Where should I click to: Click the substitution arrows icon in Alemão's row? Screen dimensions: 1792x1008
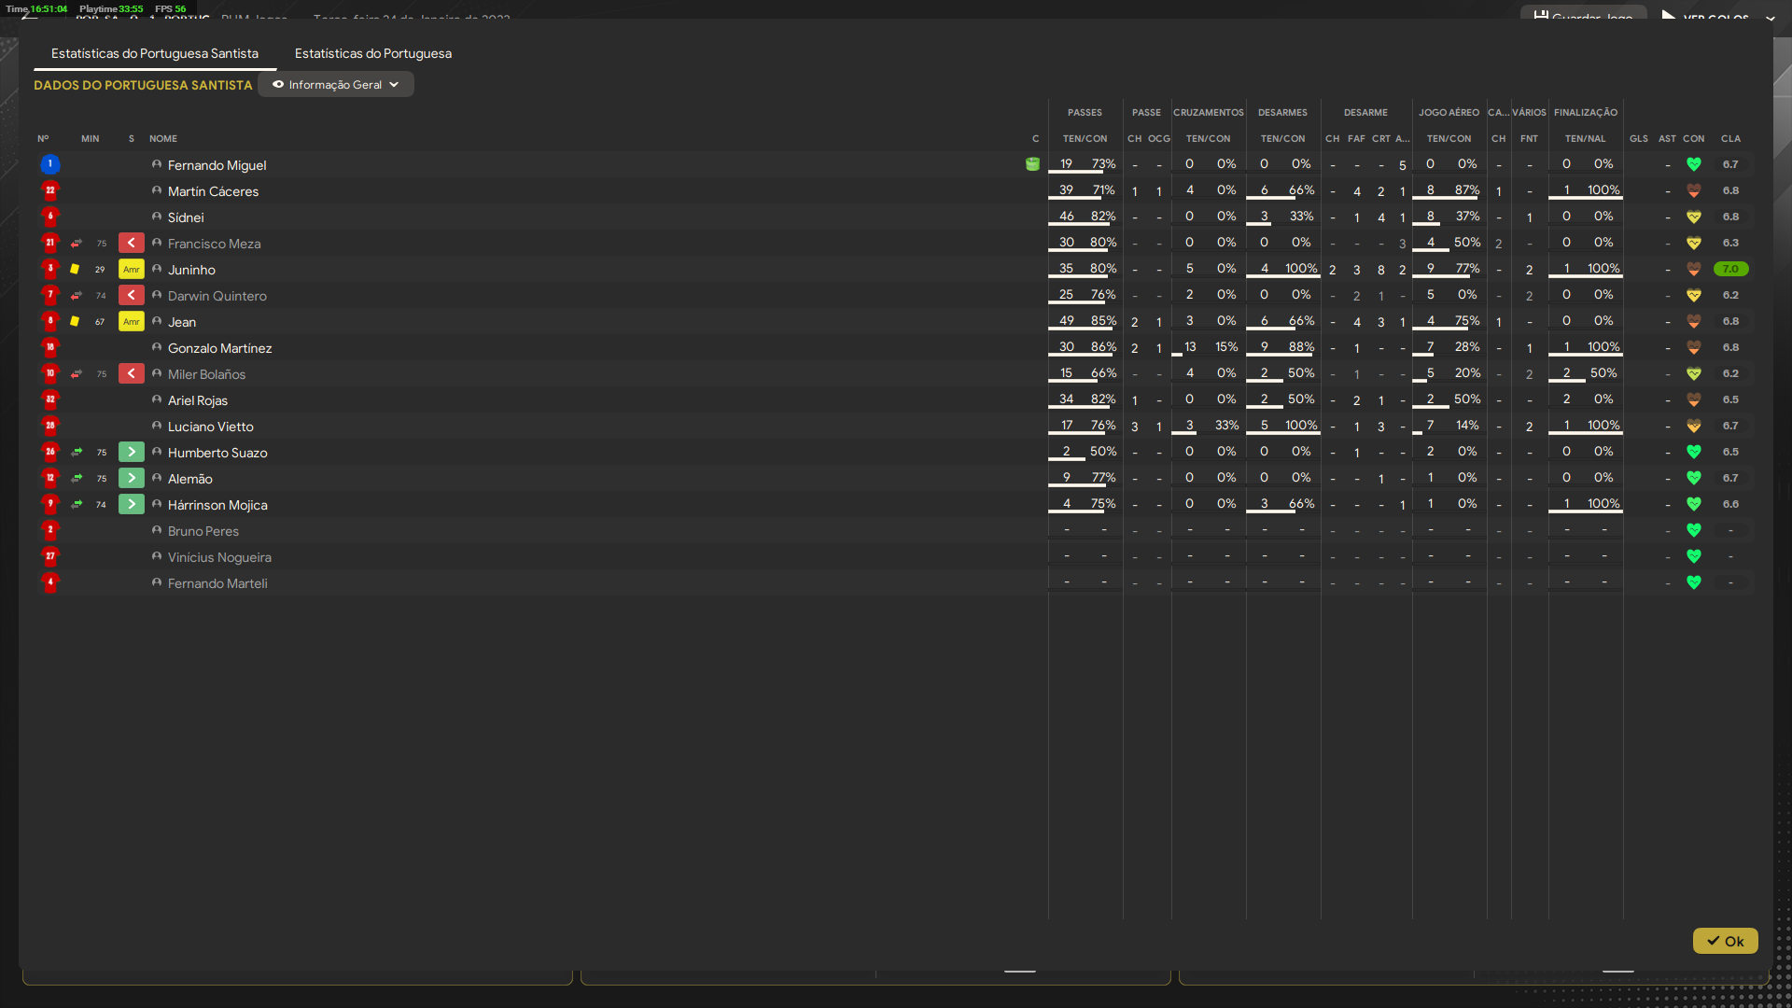(77, 478)
